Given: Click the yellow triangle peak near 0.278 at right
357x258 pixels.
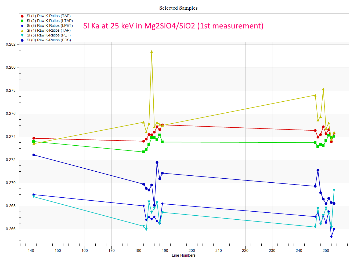Looking at the screenshot, I should (x=323, y=89).
